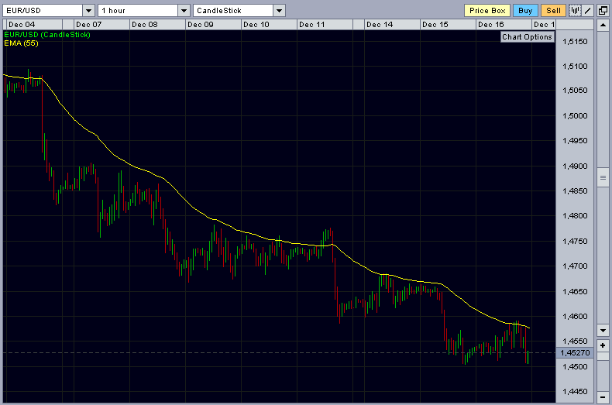Viewport: 612px width, 405px height.
Task: Click the EUR/USD (CandleStick) legend label
Action: (x=47, y=35)
